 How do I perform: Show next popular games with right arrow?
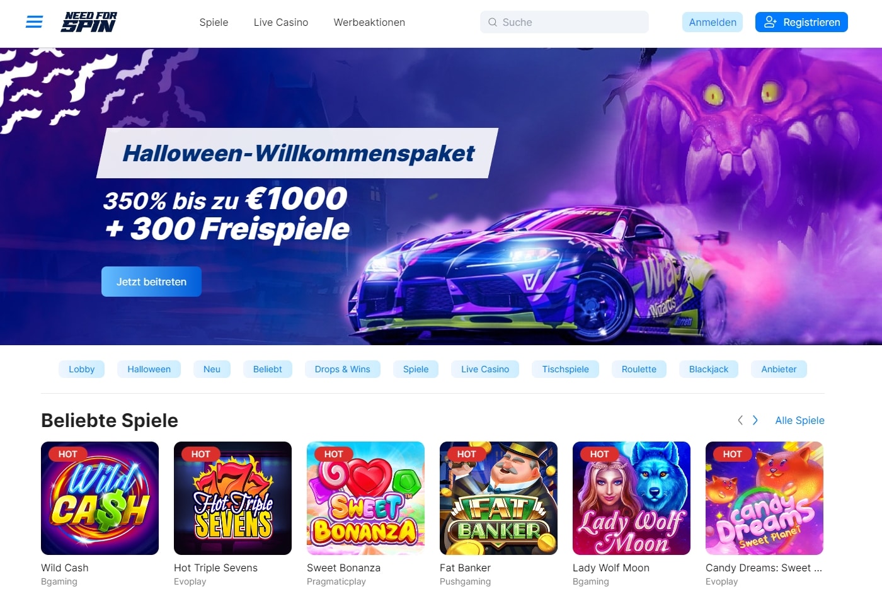[x=755, y=420]
